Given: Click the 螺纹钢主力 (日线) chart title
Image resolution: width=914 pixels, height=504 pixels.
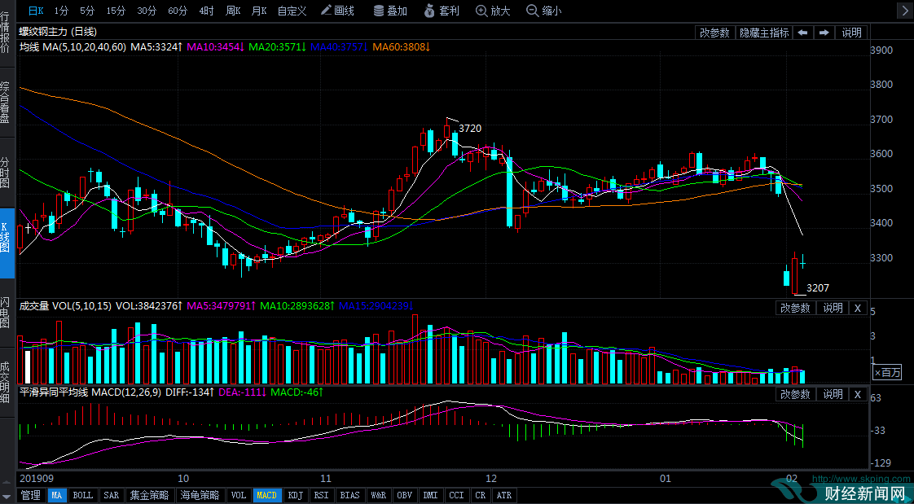Looking at the screenshot, I should point(59,32).
